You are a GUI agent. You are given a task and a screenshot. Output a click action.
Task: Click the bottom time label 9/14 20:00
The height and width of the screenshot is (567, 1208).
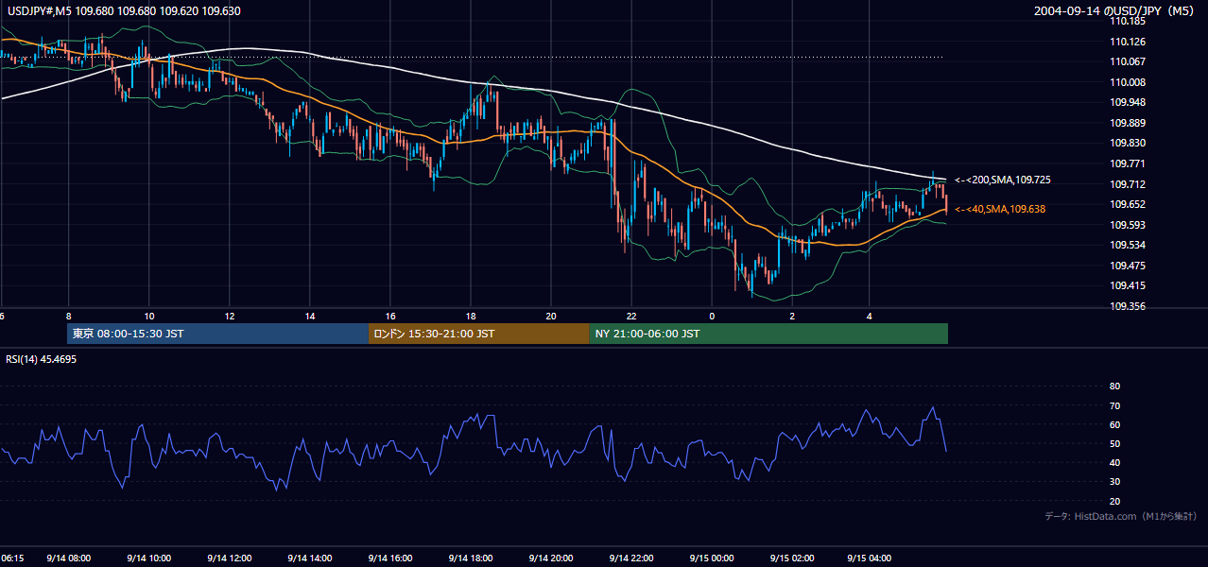point(551,558)
